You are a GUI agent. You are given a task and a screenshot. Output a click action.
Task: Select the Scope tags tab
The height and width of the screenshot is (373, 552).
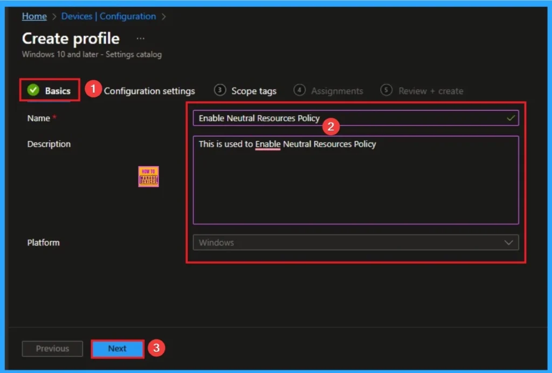(253, 91)
